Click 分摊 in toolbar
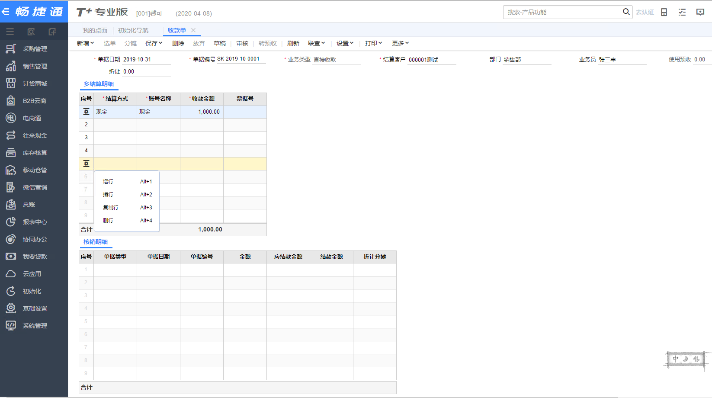712x398 pixels. pos(131,43)
